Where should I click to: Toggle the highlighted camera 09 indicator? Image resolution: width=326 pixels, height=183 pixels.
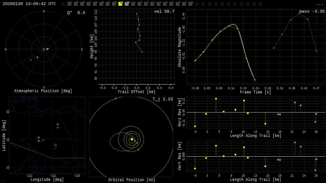click(x=120, y=4)
